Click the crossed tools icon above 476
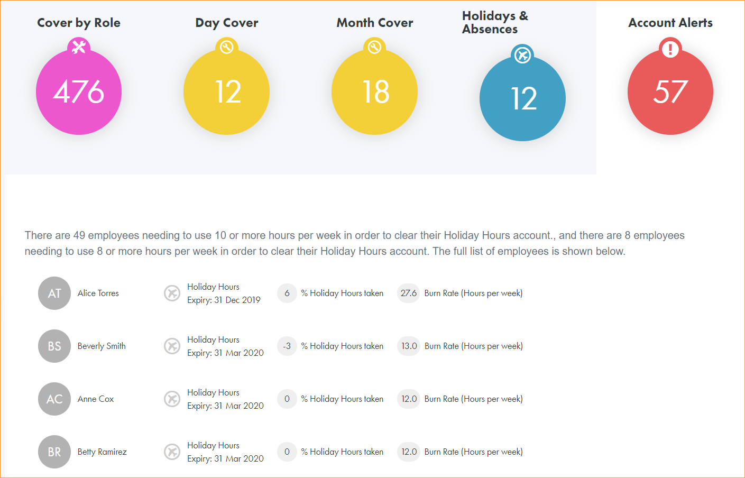This screenshot has width=745, height=478. (79, 47)
